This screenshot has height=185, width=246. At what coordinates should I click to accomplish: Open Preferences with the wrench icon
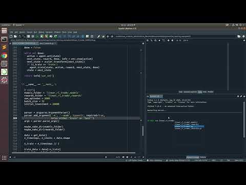pyautogui.click(x=98, y=36)
